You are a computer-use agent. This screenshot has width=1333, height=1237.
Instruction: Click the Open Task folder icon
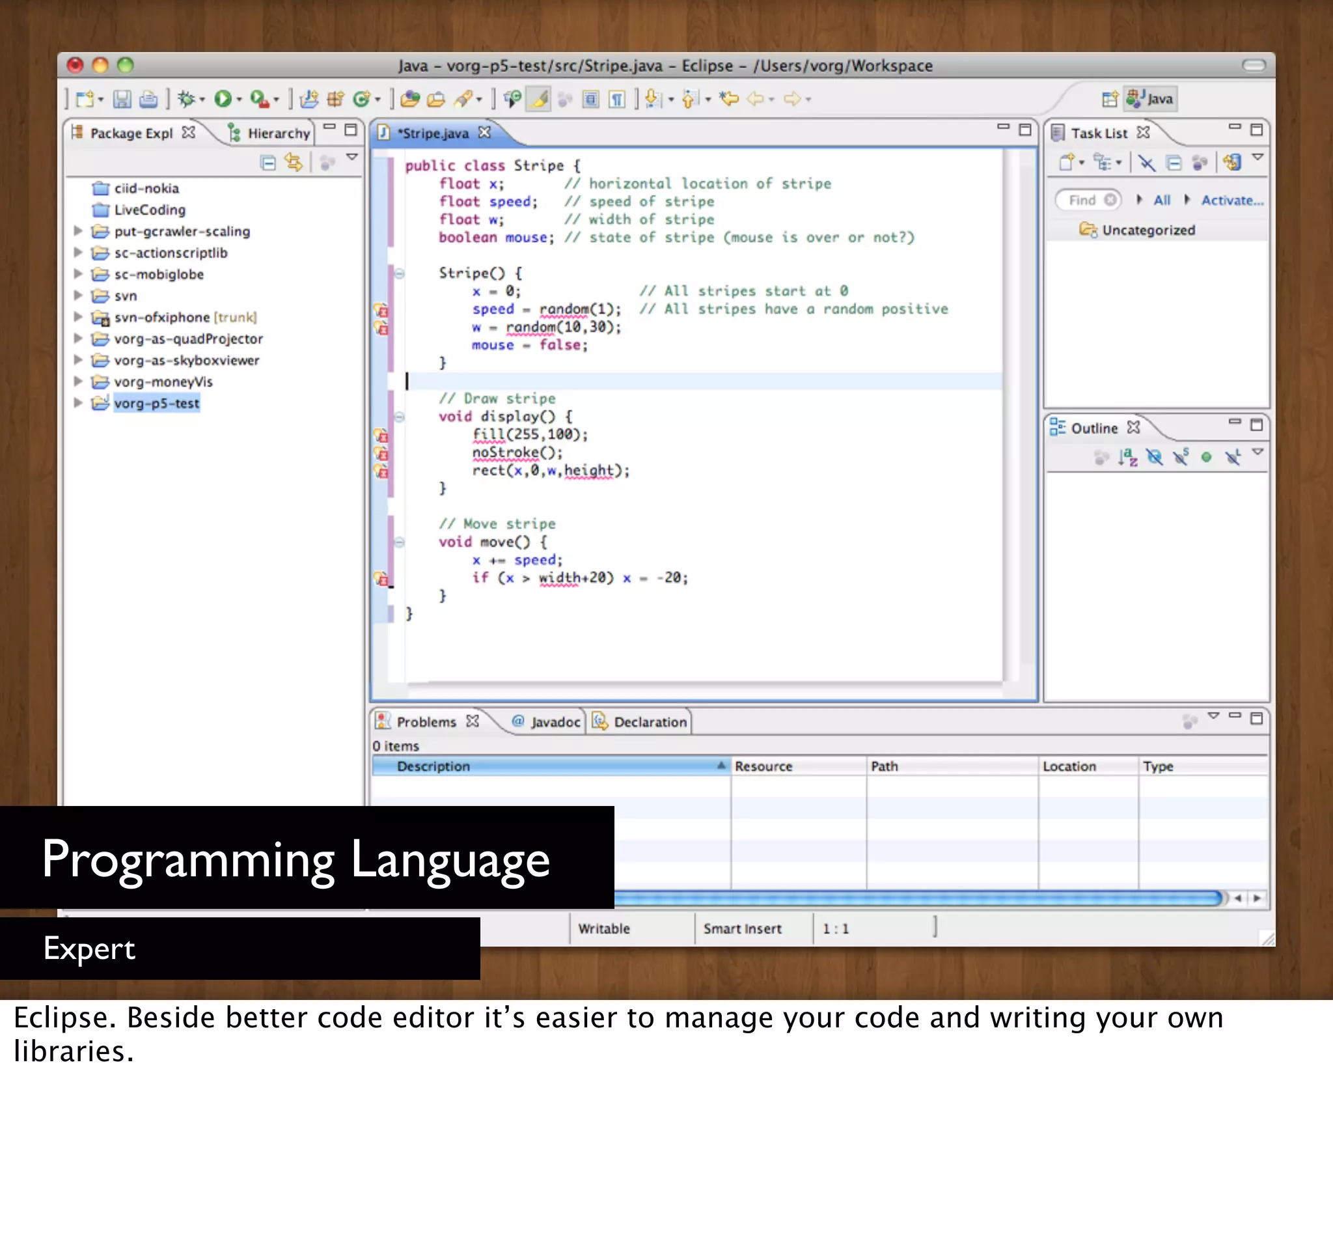coord(436,99)
